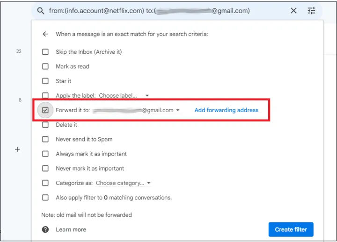Check Always mark it as important
This screenshot has height=242, width=337.
point(45,154)
